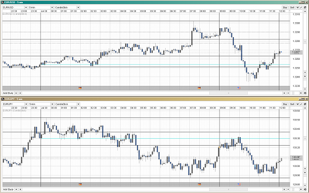Click scroll-left arrow beside Add Study in EUR/JPY chart

click(x=20, y=190)
